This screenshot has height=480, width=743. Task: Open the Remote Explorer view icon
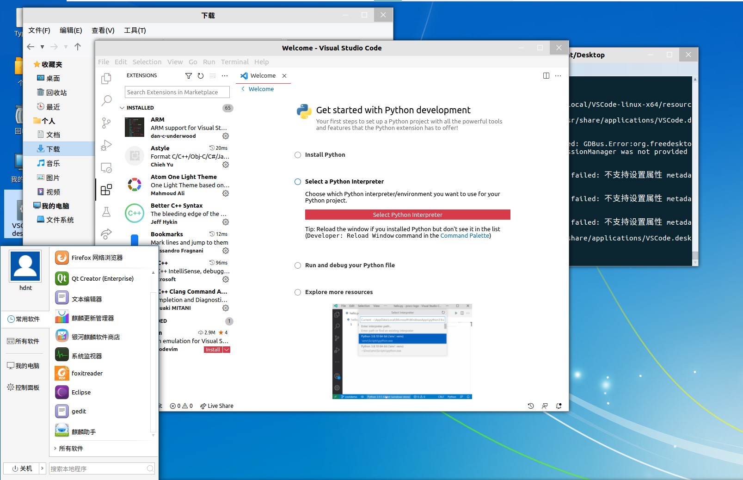[106, 167]
